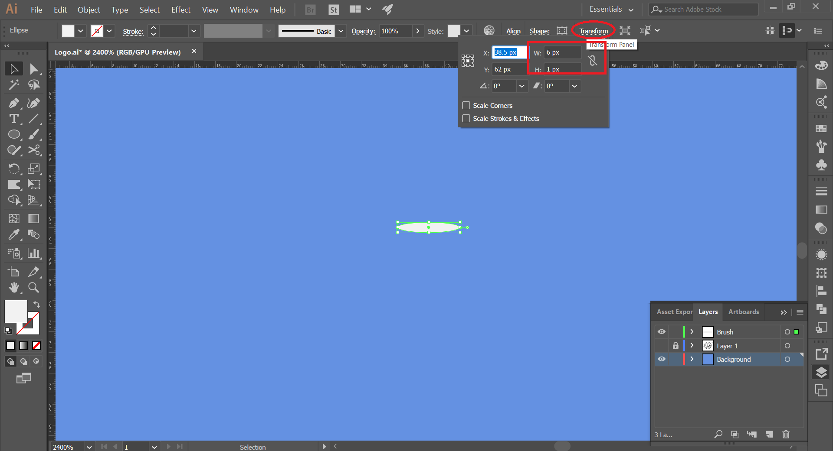The image size is (833, 451).
Task: Open fill color dropdown arrow
Action: pos(80,31)
